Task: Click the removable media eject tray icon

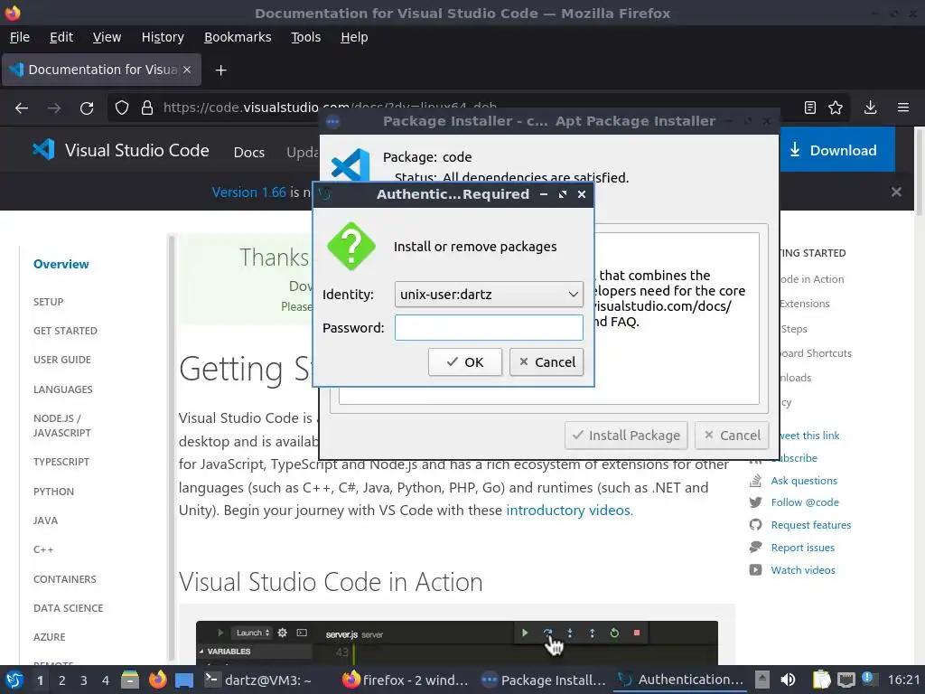Action: tap(762, 680)
